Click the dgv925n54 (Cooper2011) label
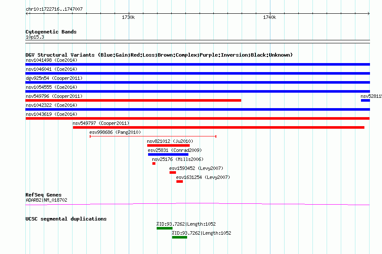The height and width of the screenshot is (254, 382). click(54, 78)
